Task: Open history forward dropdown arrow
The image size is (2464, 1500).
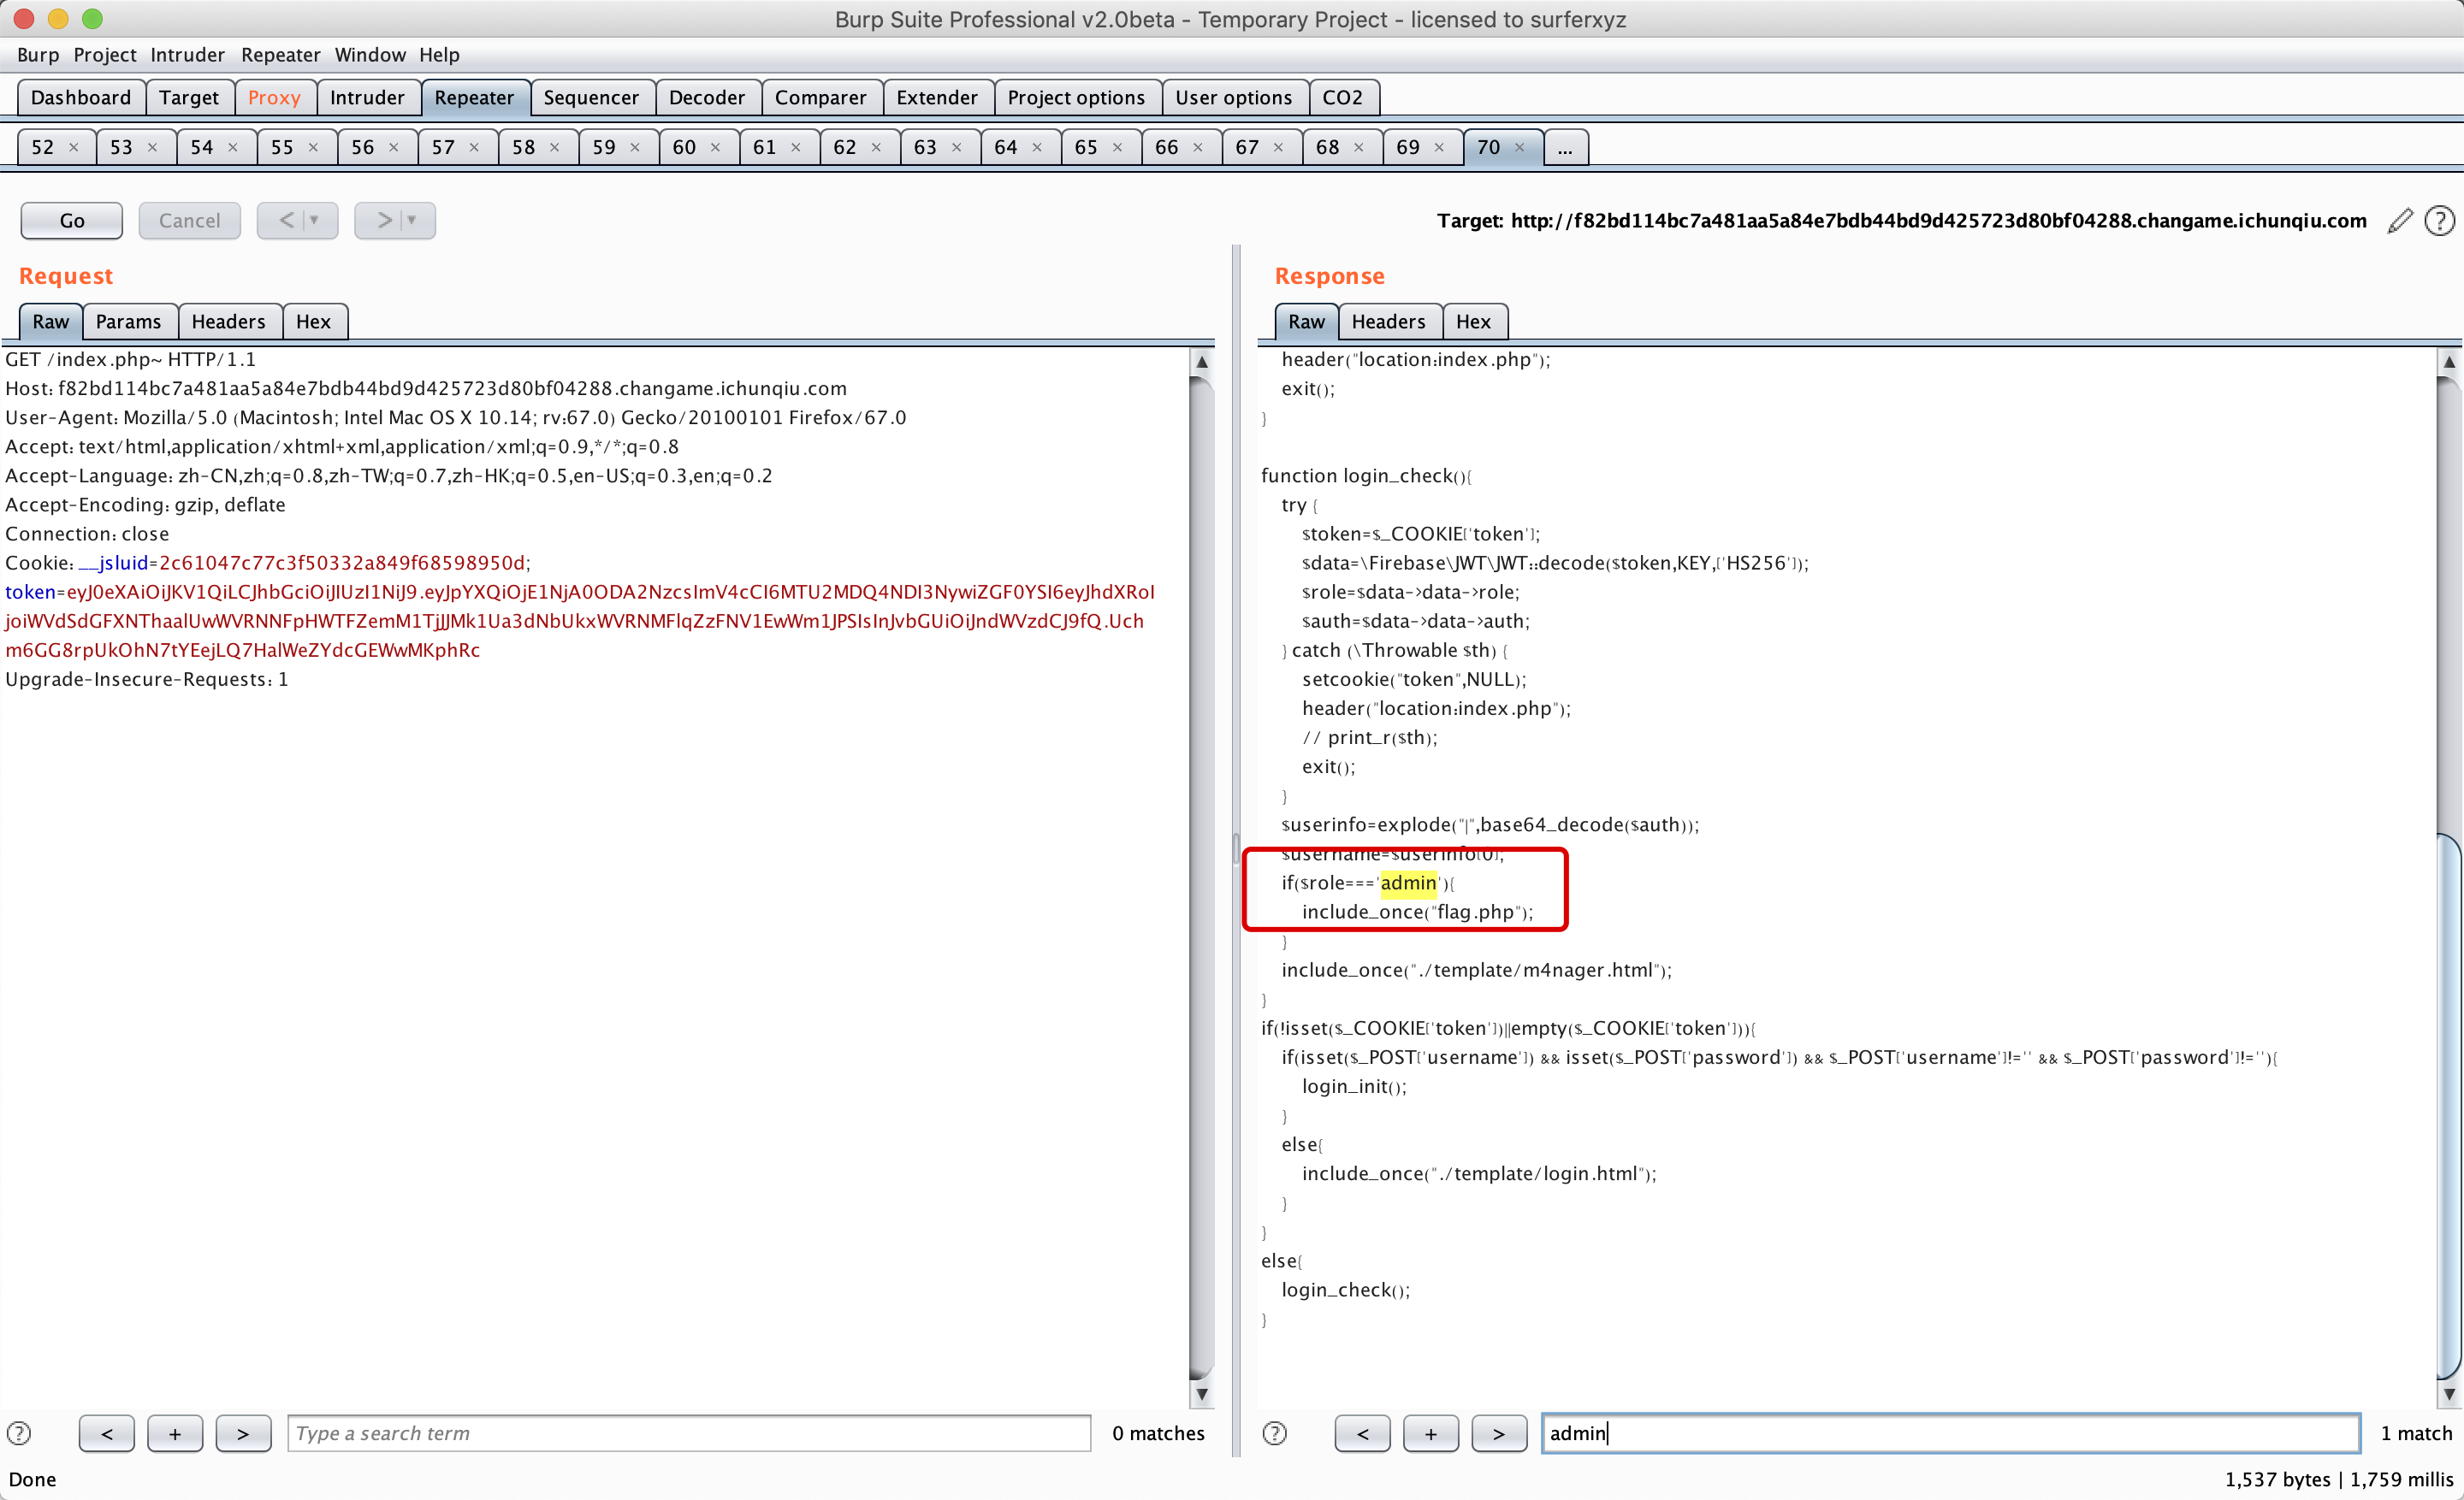Action: [411, 220]
